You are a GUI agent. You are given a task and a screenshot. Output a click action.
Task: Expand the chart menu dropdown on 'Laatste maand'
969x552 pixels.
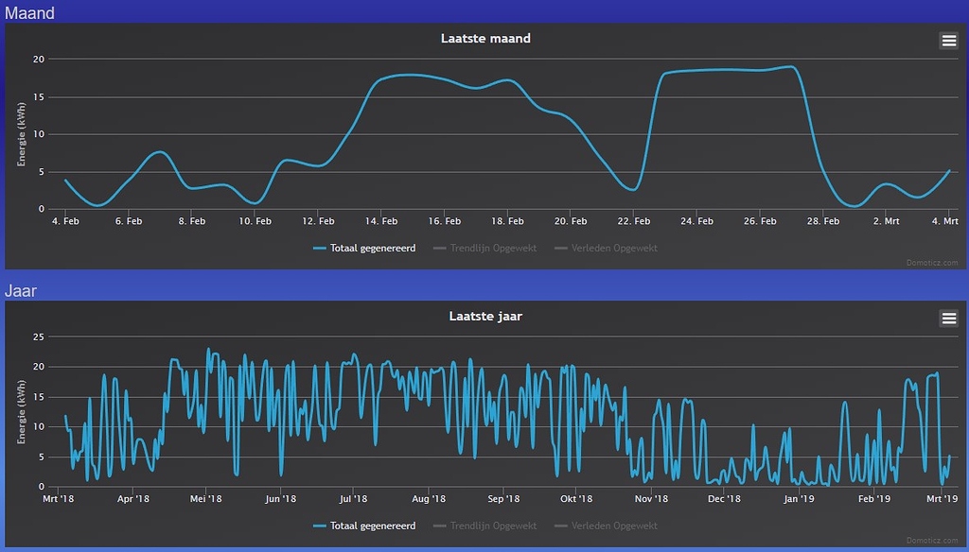[x=948, y=40]
